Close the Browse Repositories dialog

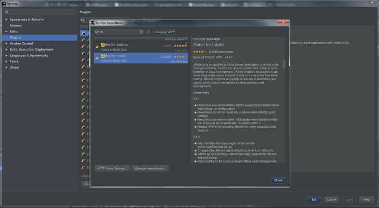tap(278, 180)
